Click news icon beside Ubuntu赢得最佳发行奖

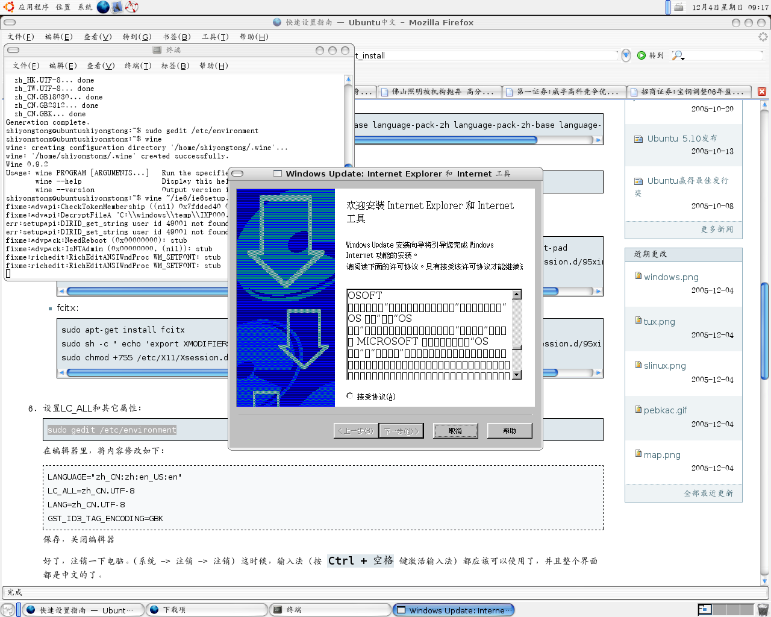(638, 181)
